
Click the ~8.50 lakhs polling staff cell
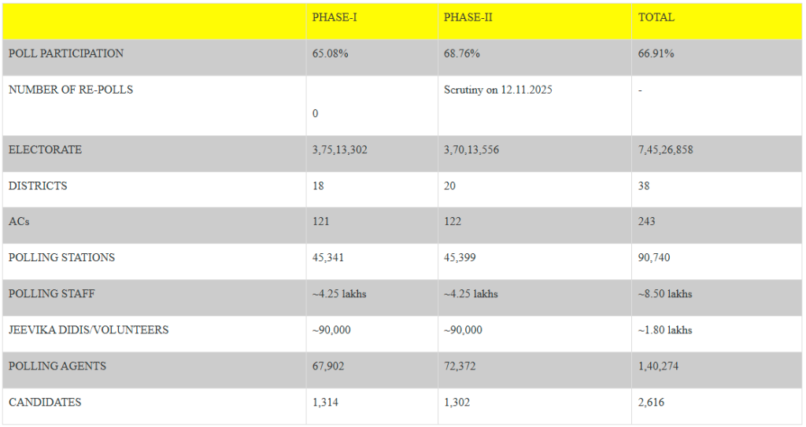click(664, 294)
